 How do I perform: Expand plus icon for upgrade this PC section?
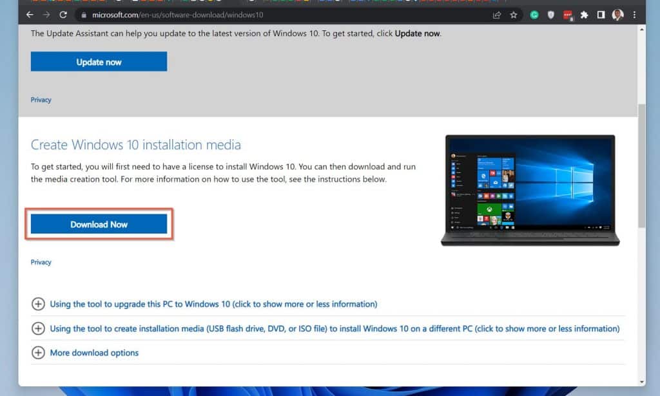coord(38,304)
